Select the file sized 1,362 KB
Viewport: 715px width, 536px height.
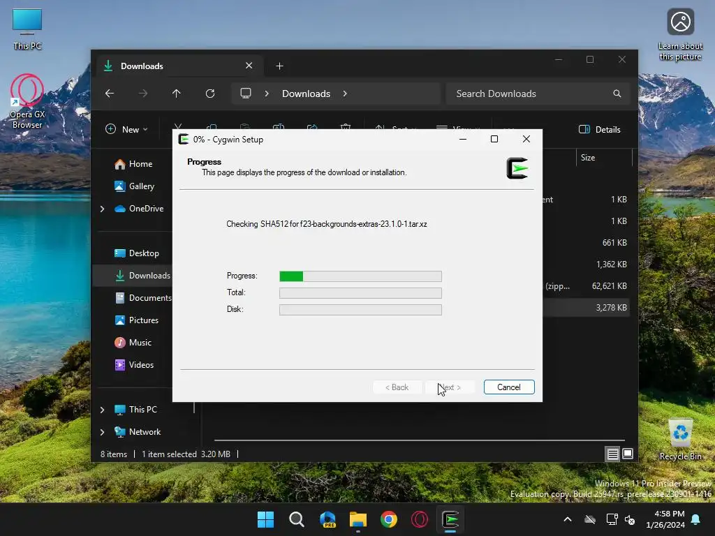coord(586,265)
